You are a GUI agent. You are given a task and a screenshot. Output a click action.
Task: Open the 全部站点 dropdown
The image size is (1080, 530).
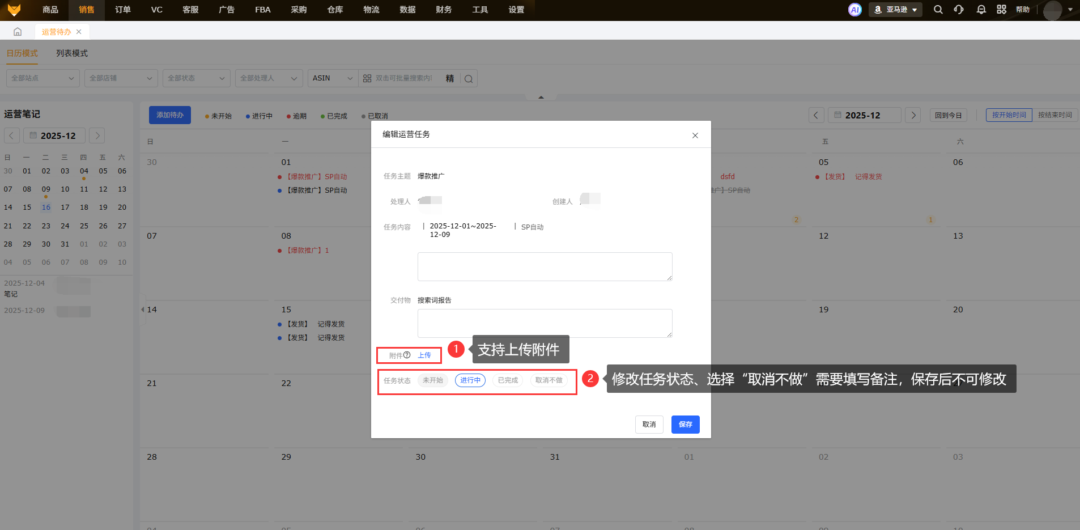click(43, 78)
